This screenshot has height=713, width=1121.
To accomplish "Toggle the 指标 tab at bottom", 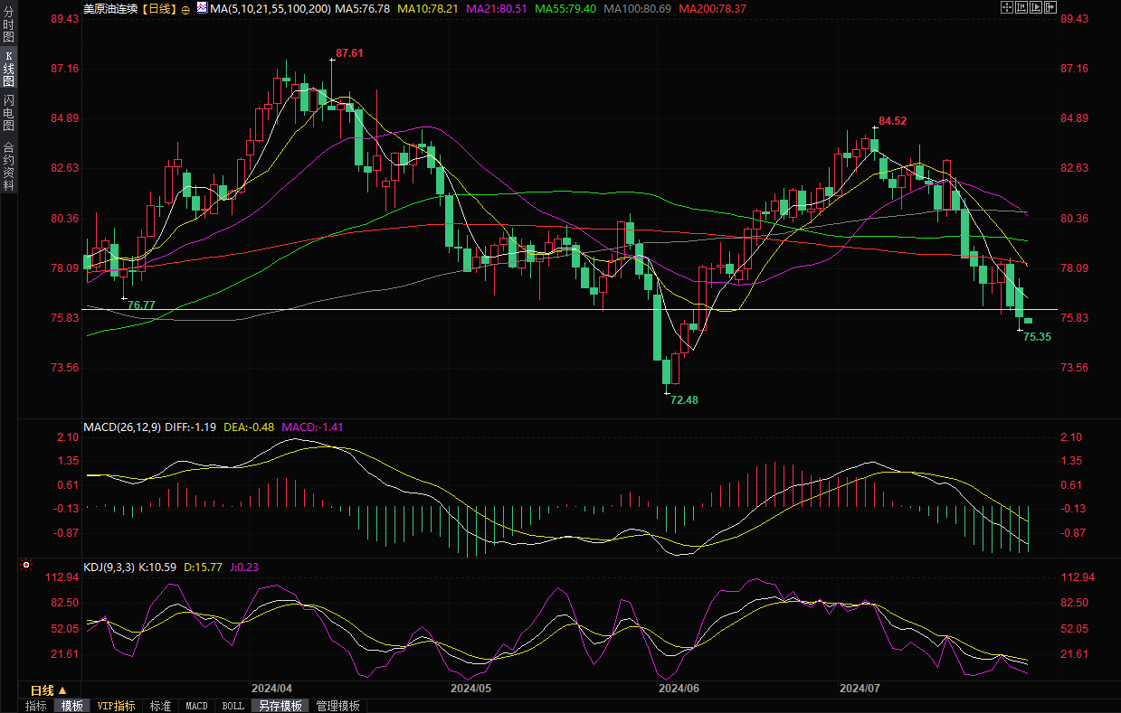I will (x=36, y=706).
